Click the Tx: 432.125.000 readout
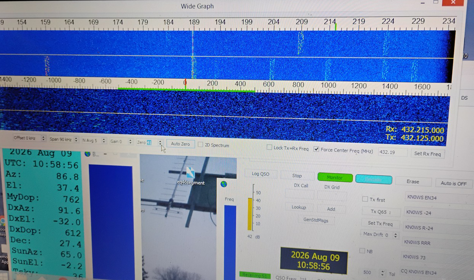This screenshot has width=474, height=280. coord(415,138)
